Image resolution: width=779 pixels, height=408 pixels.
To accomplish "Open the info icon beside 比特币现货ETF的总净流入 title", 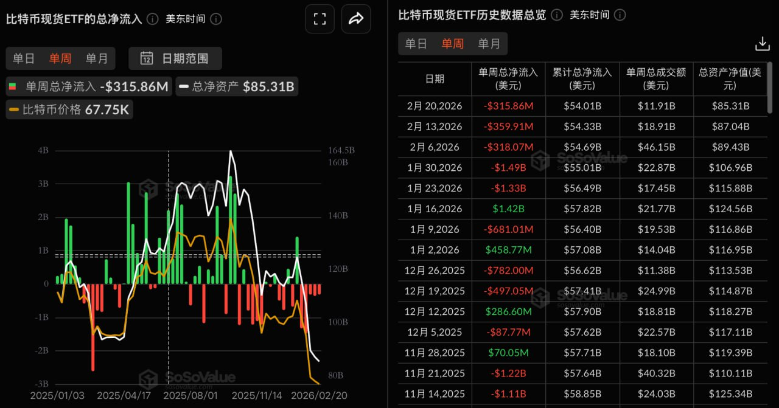I will pyautogui.click(x=152, y=19).
